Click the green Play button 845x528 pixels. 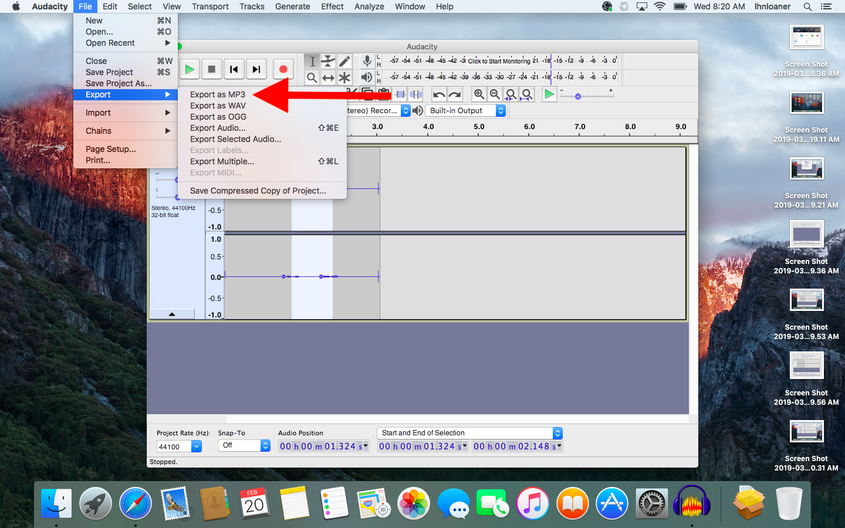[190, 69]
